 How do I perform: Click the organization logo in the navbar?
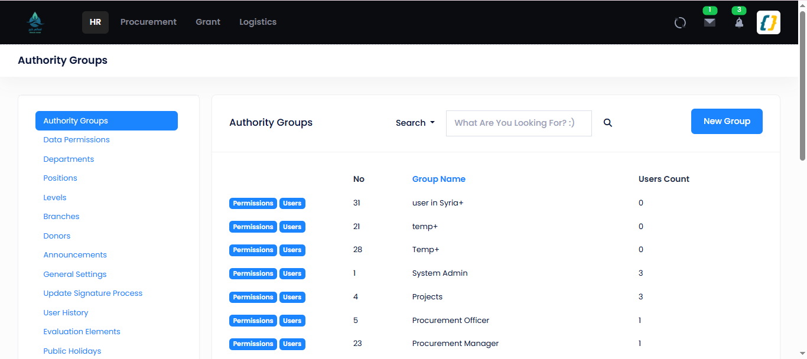[35, 22]
